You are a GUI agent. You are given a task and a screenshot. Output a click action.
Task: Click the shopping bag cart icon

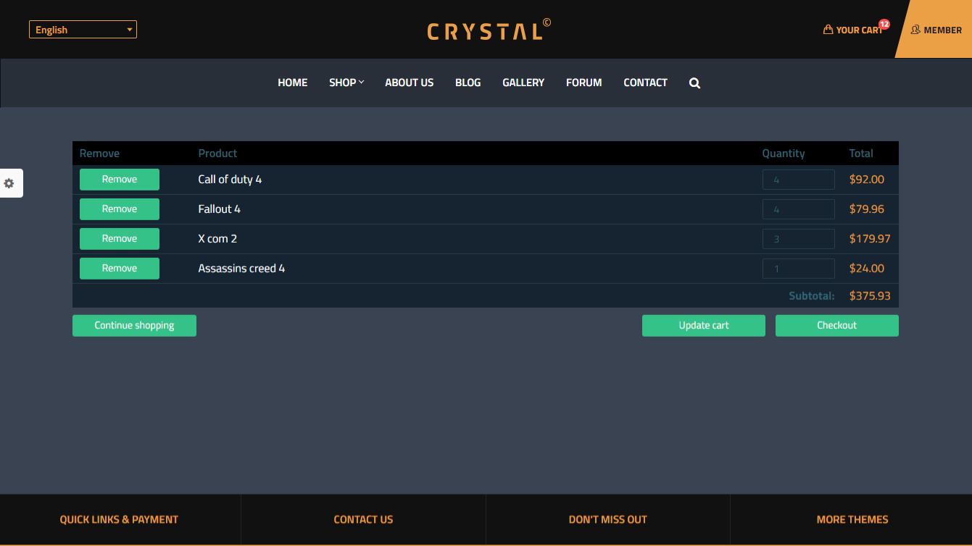coord(828,30)
